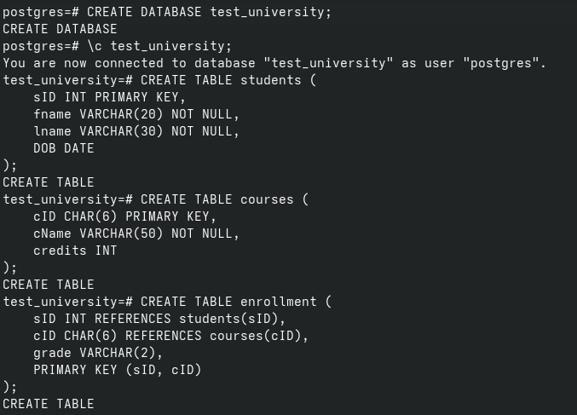Click the CREATE DATABASE test_university command line
Image resolution: width=577 pixels, height=415 pixels.
coord(209,12)
